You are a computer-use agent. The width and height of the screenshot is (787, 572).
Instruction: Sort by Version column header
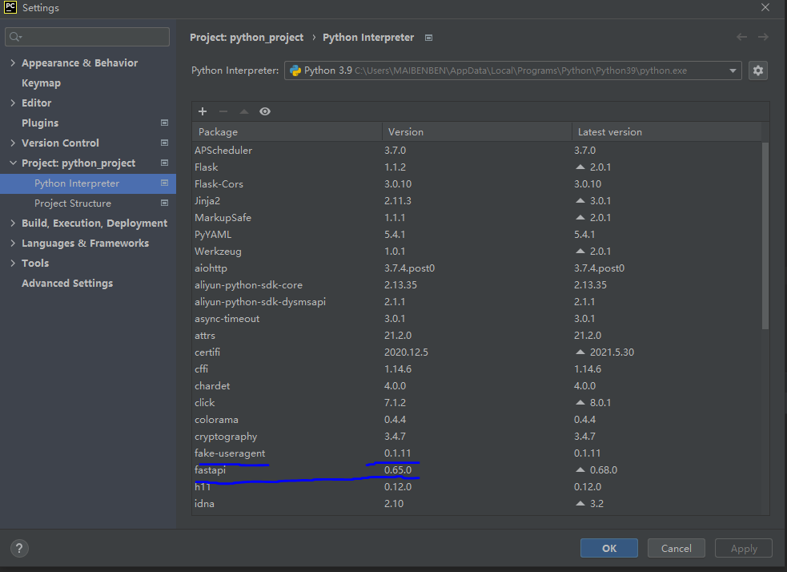pyautogui.click(x=476, y=131)
